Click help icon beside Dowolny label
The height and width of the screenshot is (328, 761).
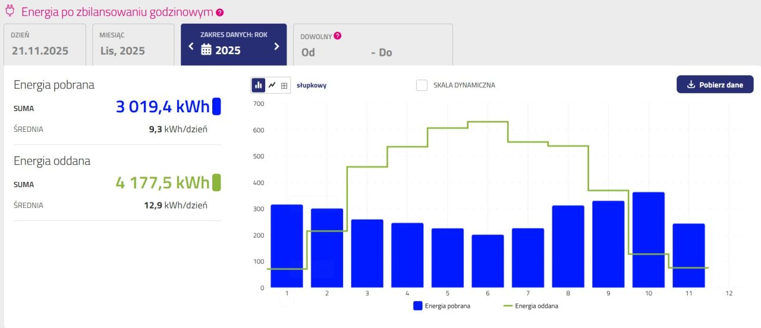(338, 36)
